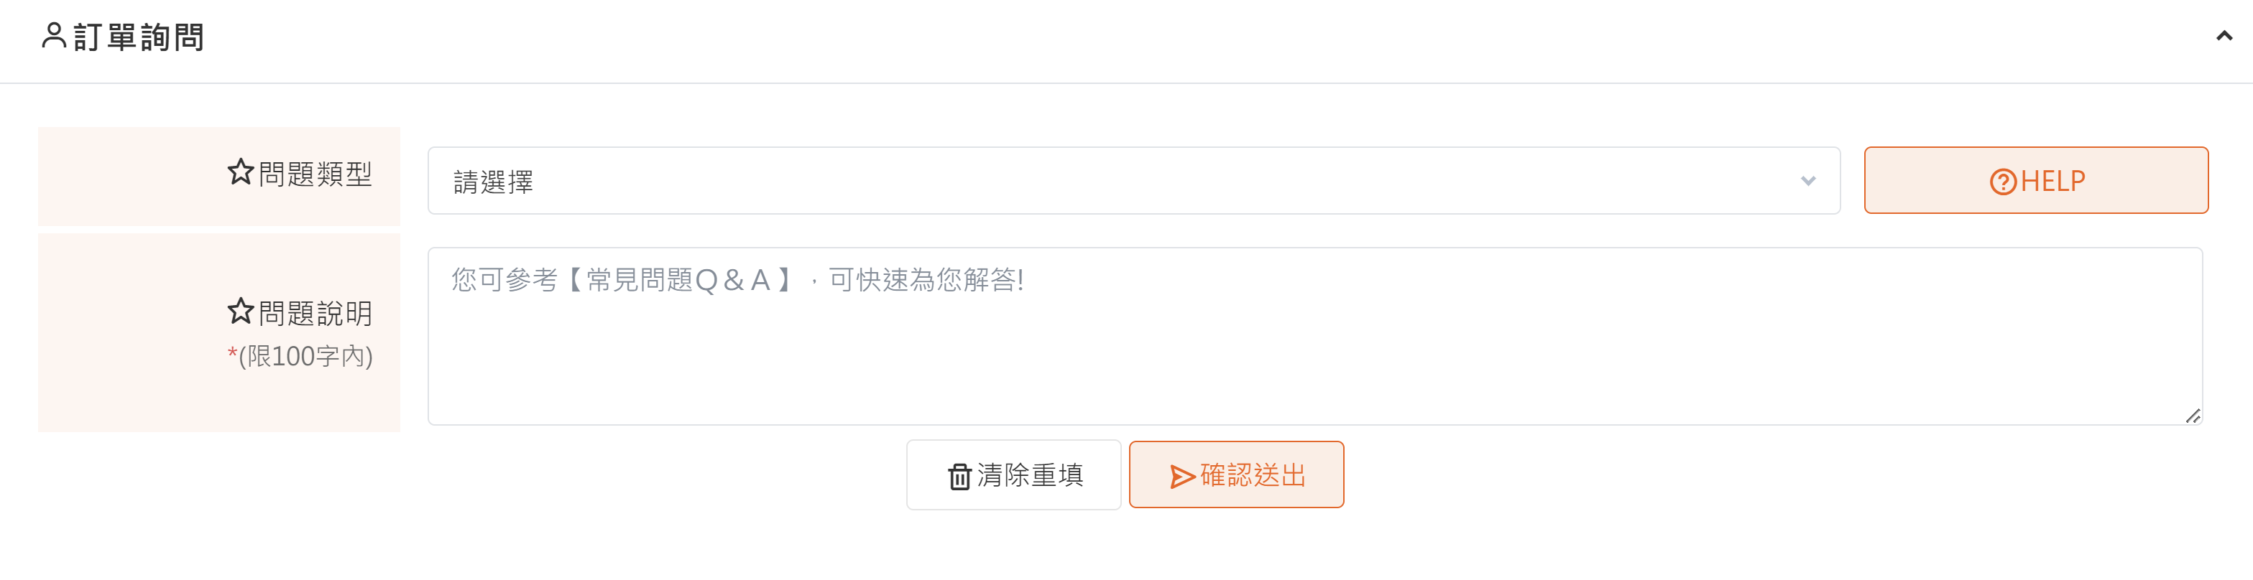This screenshot has width=2253, height=580.
Task: Open the HELP button
Action: pos(2035,181)
